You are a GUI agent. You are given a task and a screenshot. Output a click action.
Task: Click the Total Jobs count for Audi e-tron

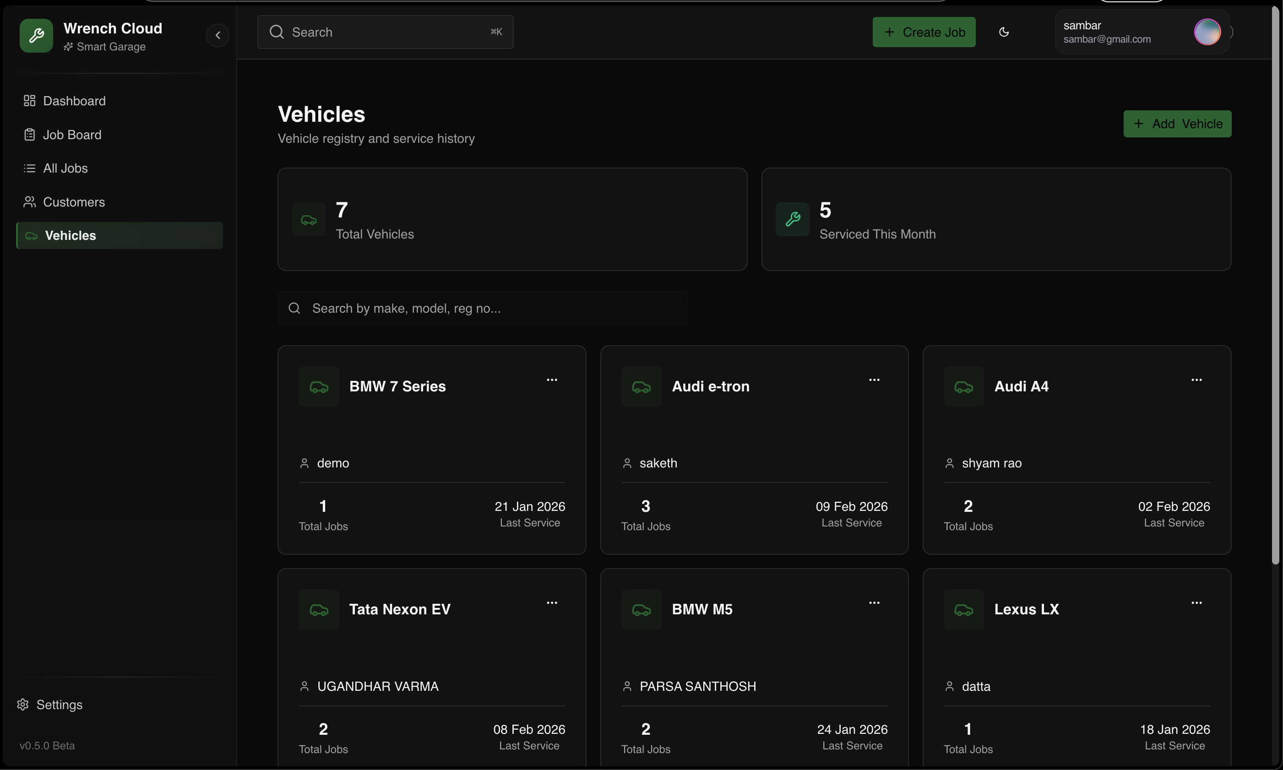click(x=646, y=506)
